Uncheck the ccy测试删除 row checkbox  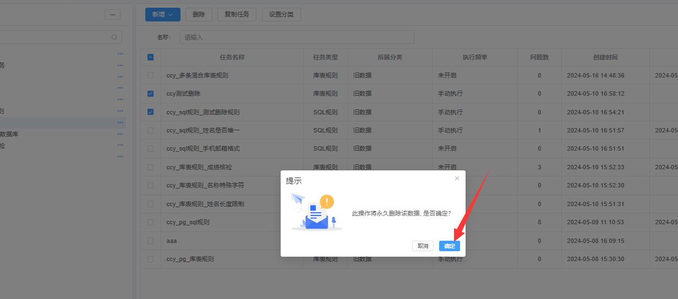(150, 93)
